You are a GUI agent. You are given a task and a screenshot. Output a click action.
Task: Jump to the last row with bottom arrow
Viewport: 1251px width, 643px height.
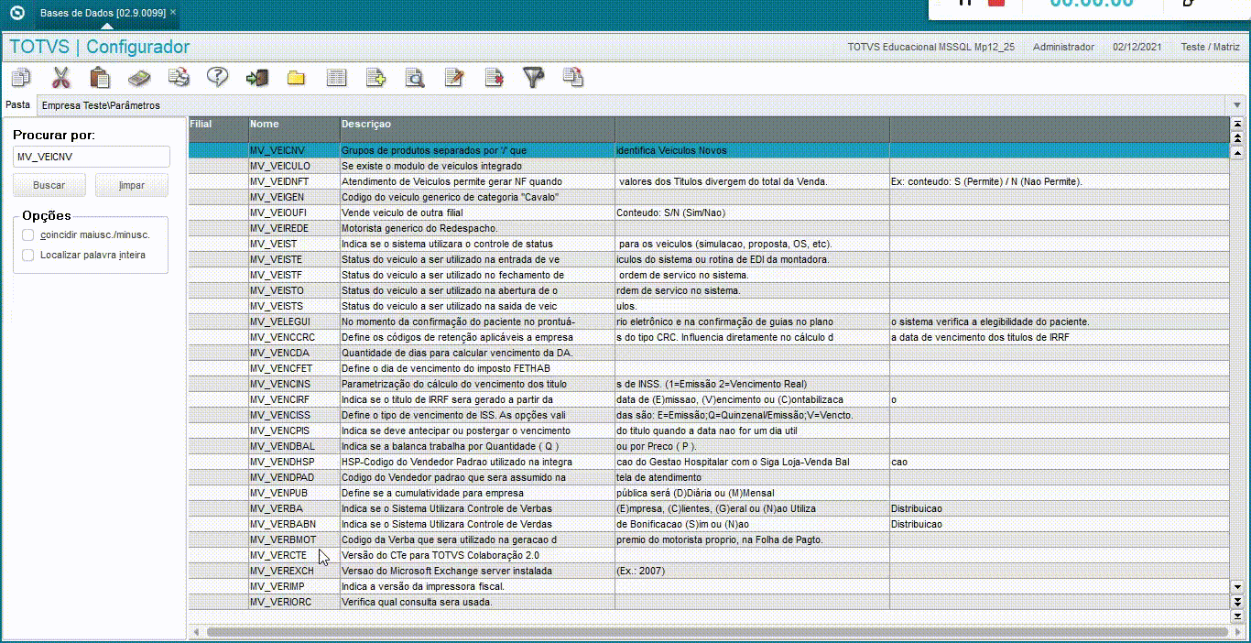click(1237, 616)
